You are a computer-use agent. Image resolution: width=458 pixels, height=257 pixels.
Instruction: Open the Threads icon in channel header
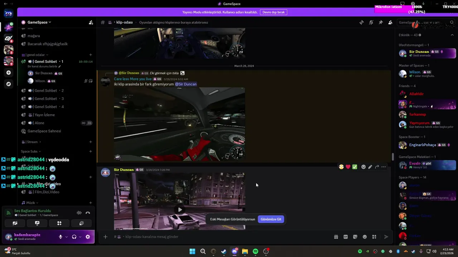[361, 22]
